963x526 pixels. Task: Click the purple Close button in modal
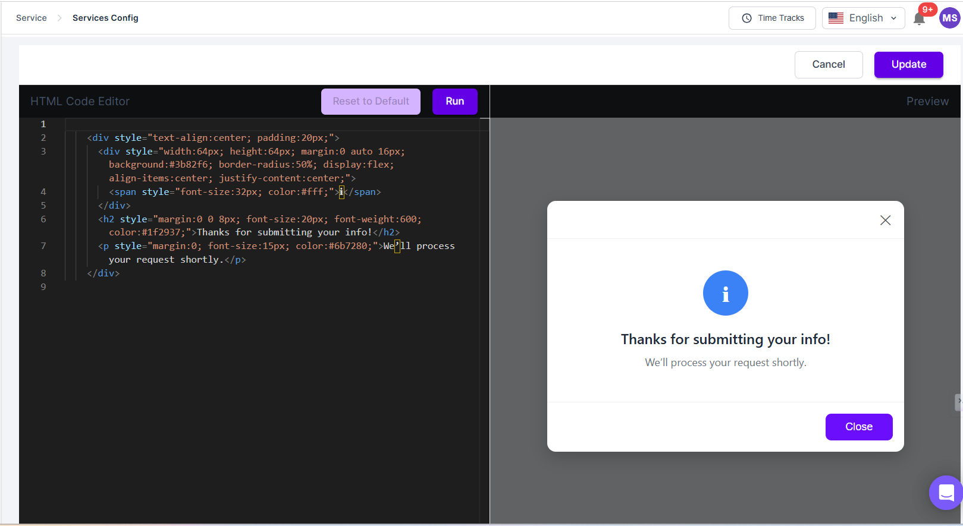coord(858,427)
